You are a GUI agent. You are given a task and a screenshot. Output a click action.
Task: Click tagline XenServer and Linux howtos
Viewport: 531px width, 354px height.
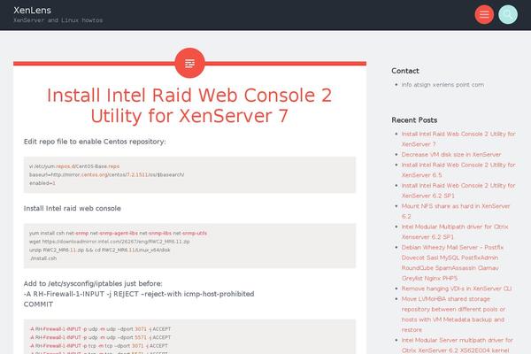click(58, 20)
